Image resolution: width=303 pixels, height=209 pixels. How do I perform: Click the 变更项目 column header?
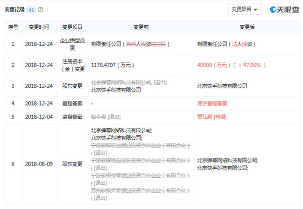pyautogui.click(x=72, y=27)
